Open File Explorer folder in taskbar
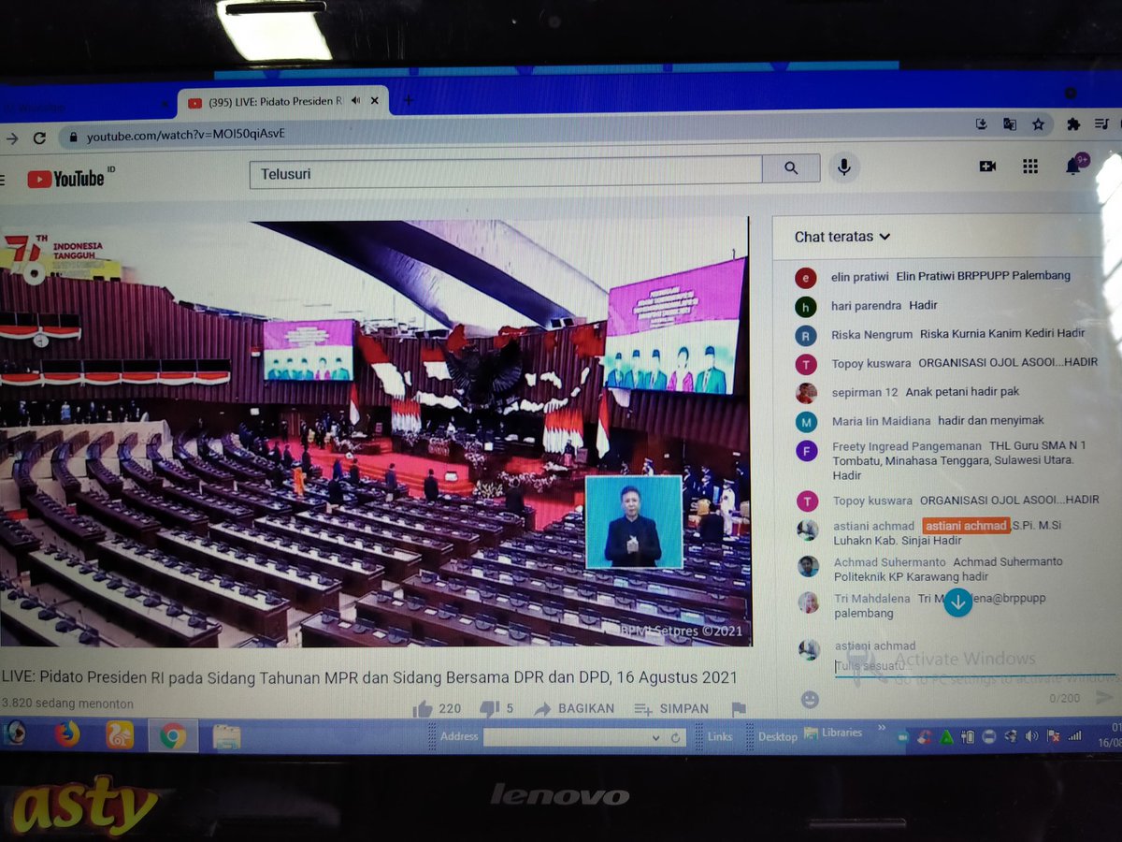Image resolution: width=1122 pixels, height=842 pixels. 226,737
